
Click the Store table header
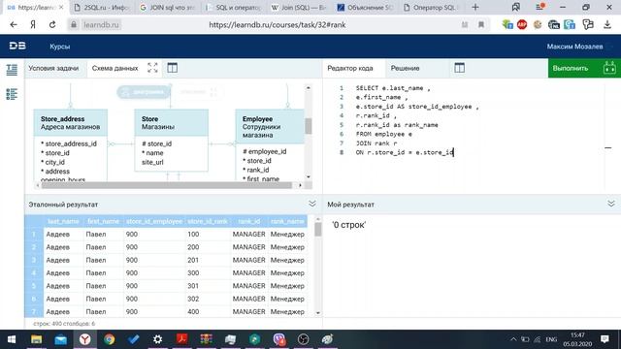(171, 123)
